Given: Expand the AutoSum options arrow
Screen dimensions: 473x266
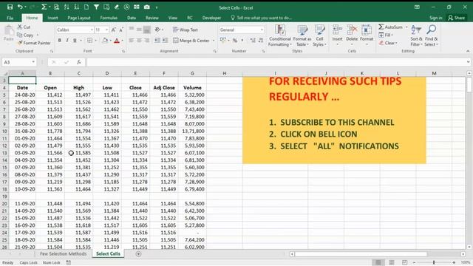Looking at the screenshot, I should [x=406, y=27].
